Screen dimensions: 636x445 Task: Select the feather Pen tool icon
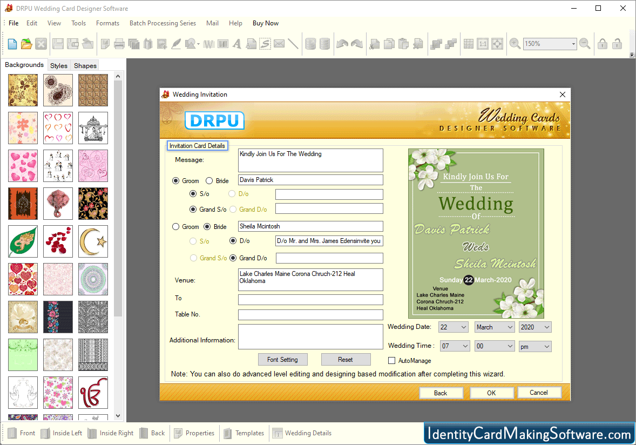point(176,44)
